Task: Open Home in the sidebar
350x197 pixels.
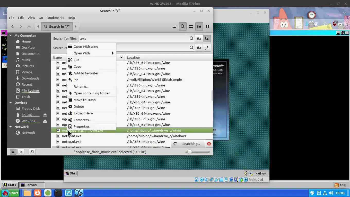Action: click(26, 41)
